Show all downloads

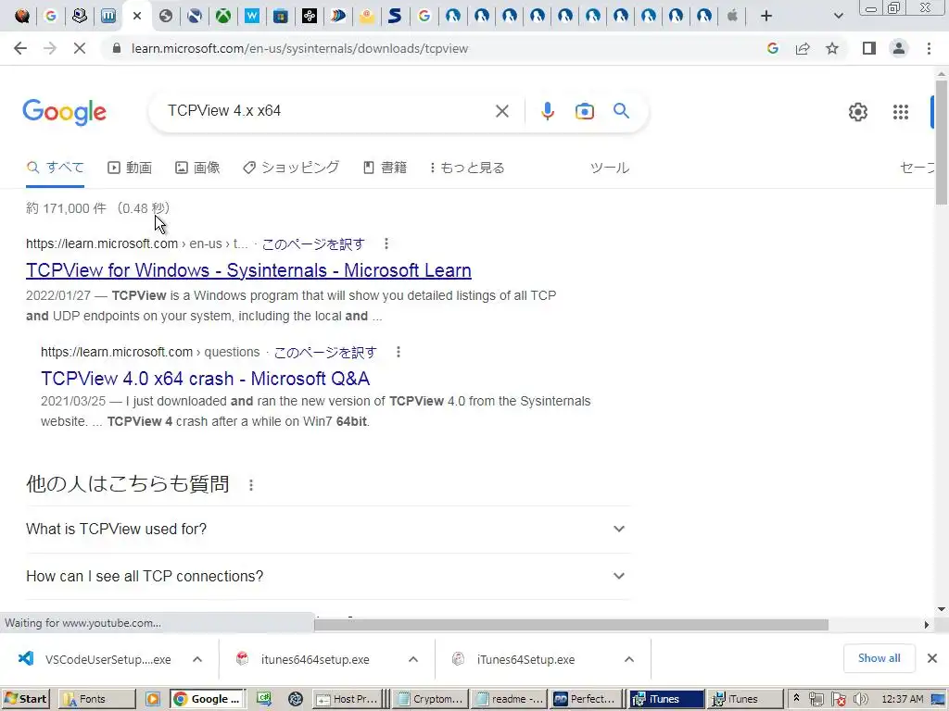click(x=879, y=658)
